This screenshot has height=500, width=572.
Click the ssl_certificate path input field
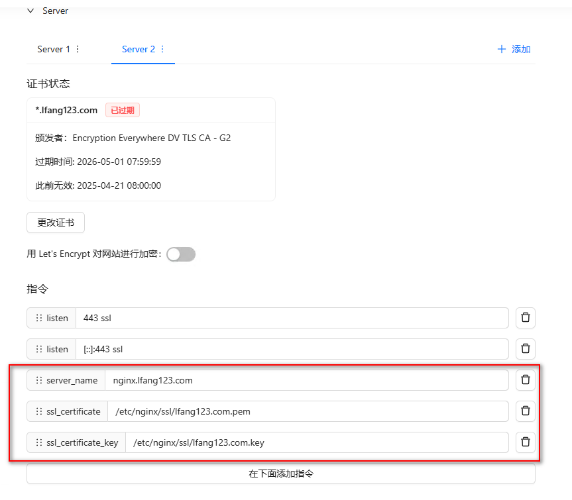point(308,411)
